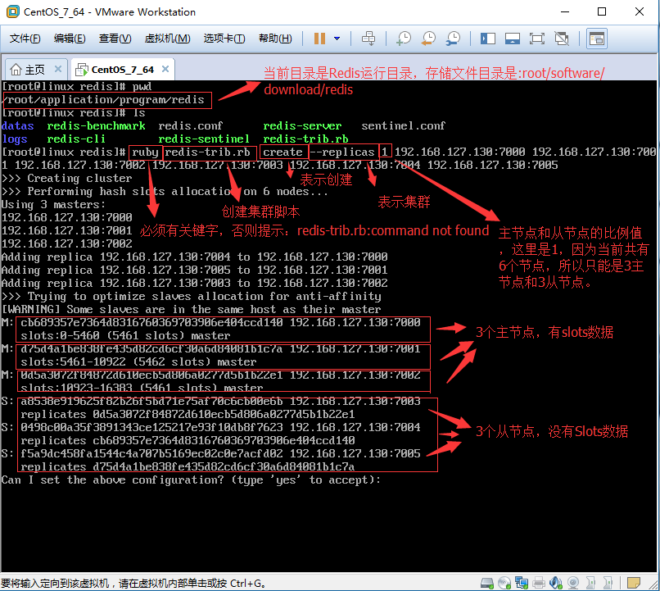Click the printer status icon
660x591 pixels.
click(539, 583)
